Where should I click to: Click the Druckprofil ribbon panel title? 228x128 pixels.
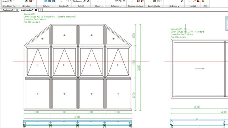[64, 6]
